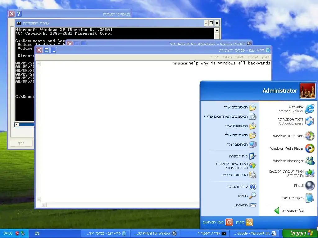Click 'Microsoft Windows XP' line in command prompt
The width and height of the screenshot is (318, 238).
[x=64, y=30]
